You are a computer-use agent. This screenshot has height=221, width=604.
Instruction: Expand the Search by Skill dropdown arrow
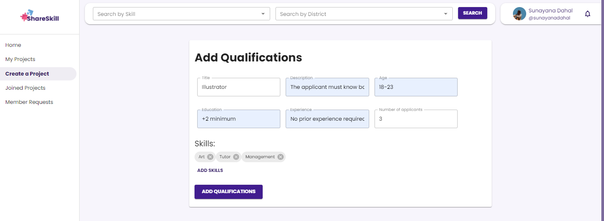[263, 14]
